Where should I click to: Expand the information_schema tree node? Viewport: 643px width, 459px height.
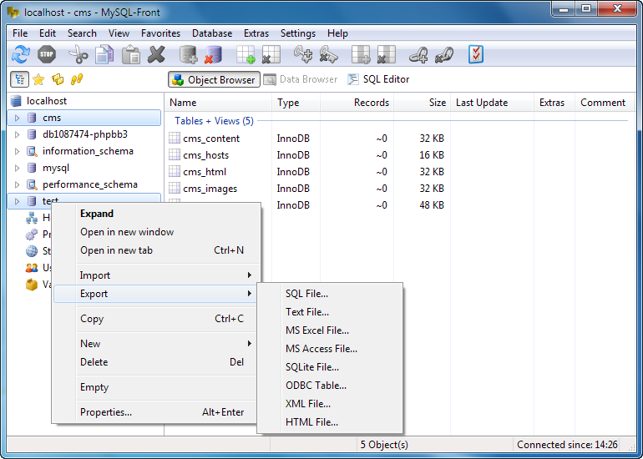(17, 151)
